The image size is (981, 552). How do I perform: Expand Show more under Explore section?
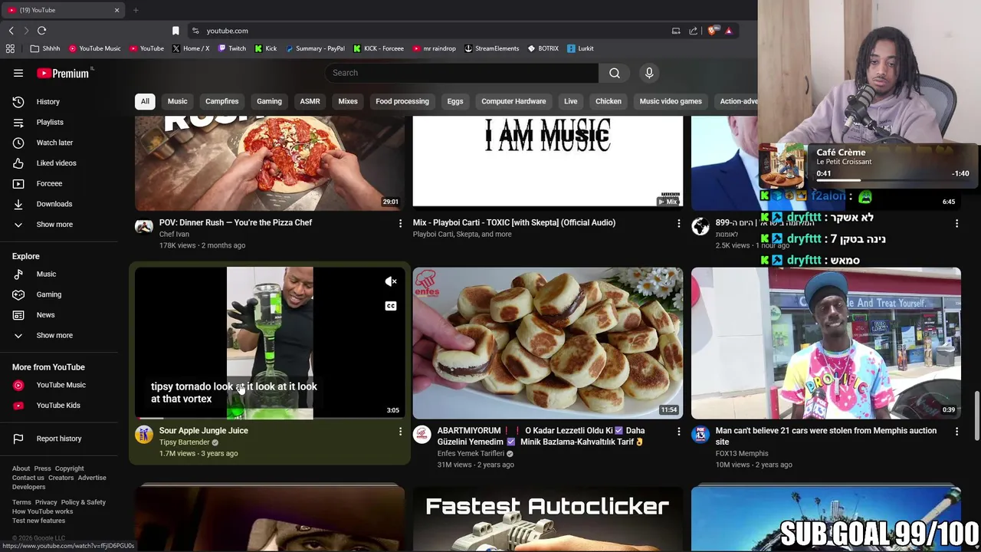point(54,335)
